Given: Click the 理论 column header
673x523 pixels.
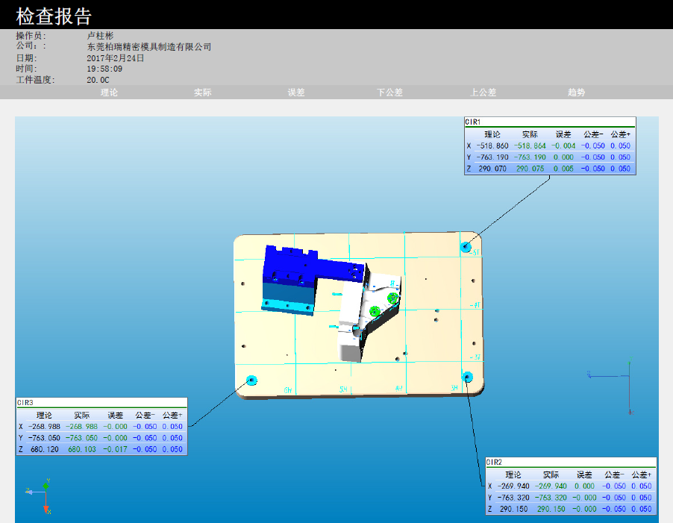Looking at the screenshot, I should point(109,93).
